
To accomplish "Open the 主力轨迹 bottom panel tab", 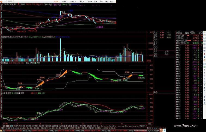I will click(22, 128).
